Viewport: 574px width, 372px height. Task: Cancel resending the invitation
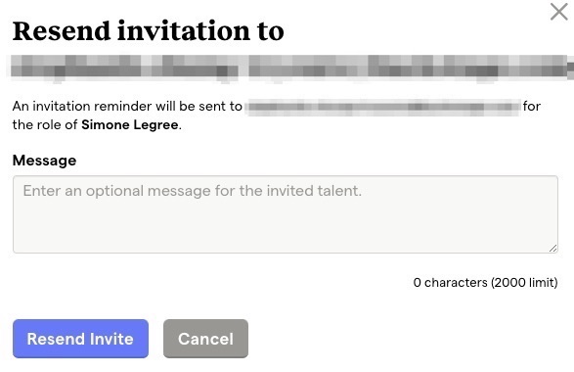pos(205,339)
